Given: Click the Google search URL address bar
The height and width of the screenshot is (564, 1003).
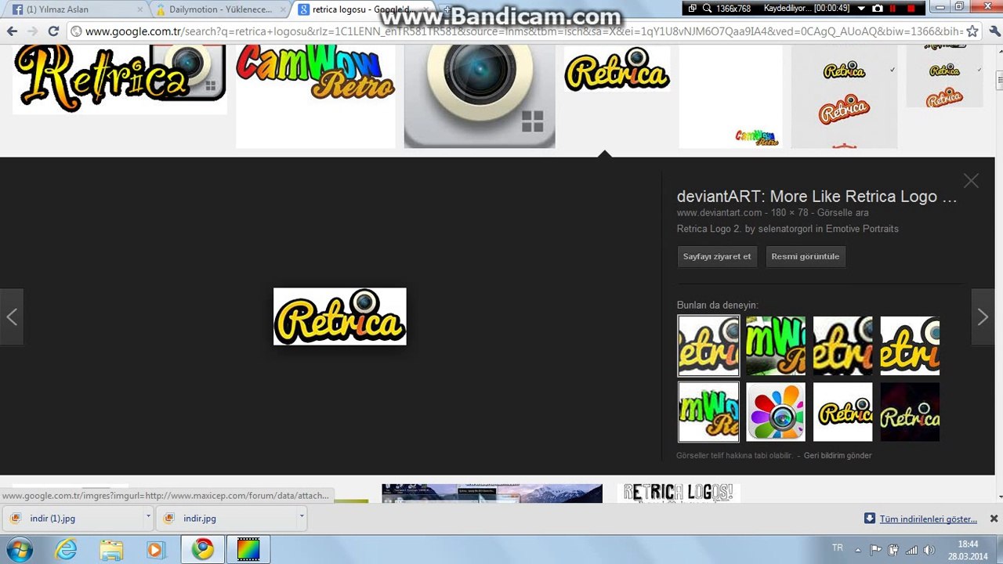Looking at the screenshot, I should (517, 31).
